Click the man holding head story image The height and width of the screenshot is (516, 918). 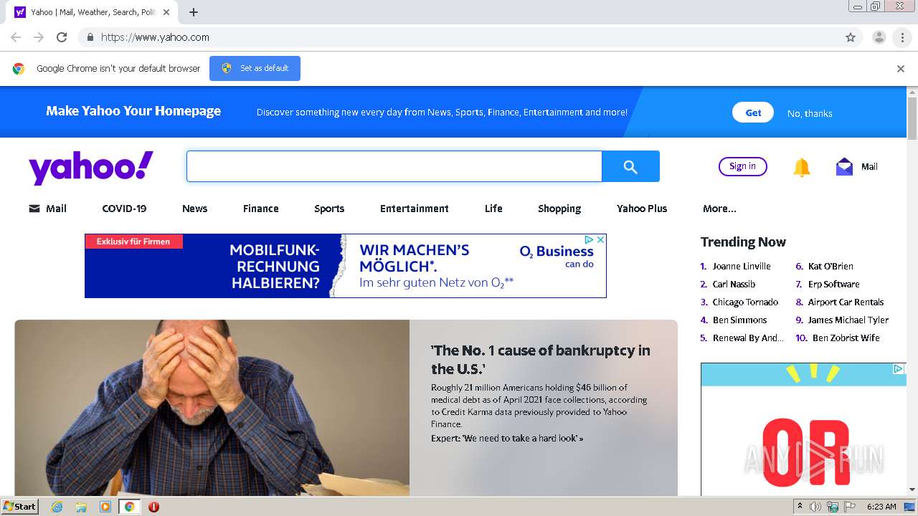click(212, 408)
